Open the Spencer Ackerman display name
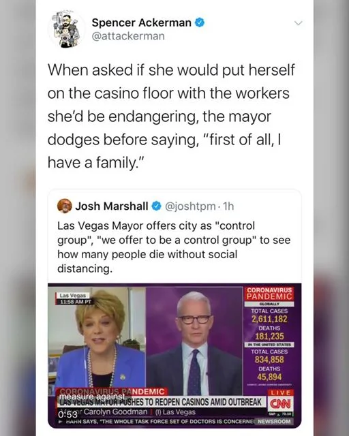 tap(141, 22)
